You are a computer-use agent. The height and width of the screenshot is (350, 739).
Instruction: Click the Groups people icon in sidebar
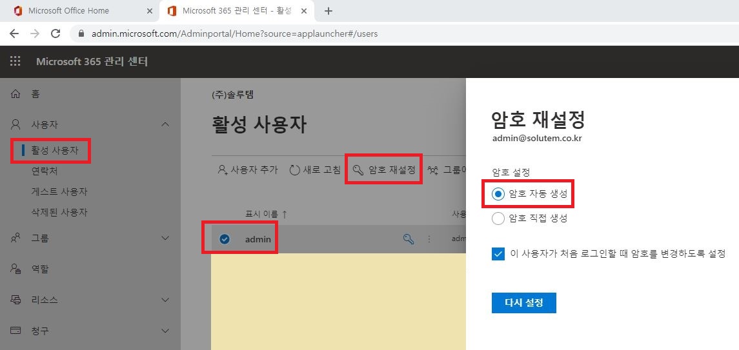15,238
